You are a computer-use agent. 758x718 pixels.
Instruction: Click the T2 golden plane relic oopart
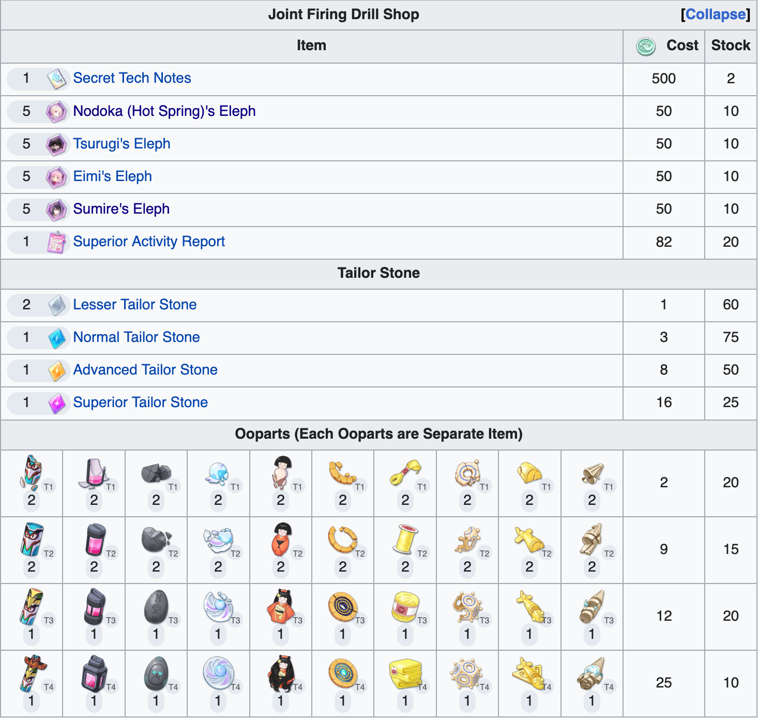pos(529,540)
